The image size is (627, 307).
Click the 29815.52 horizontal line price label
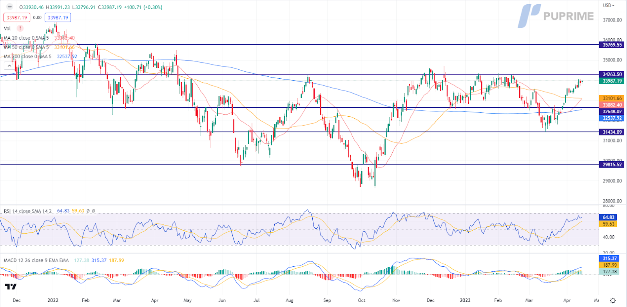[x=612, y=165]
